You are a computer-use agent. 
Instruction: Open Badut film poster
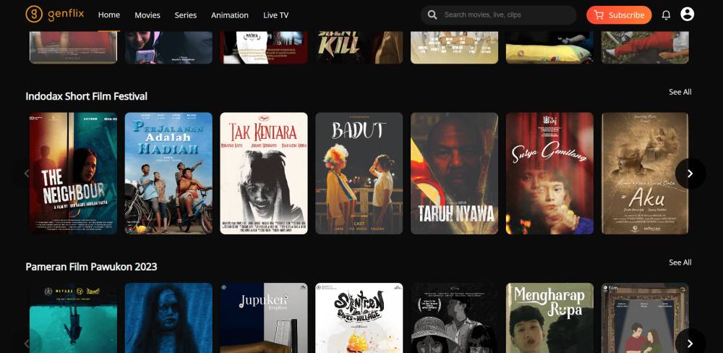coord(359,173)
